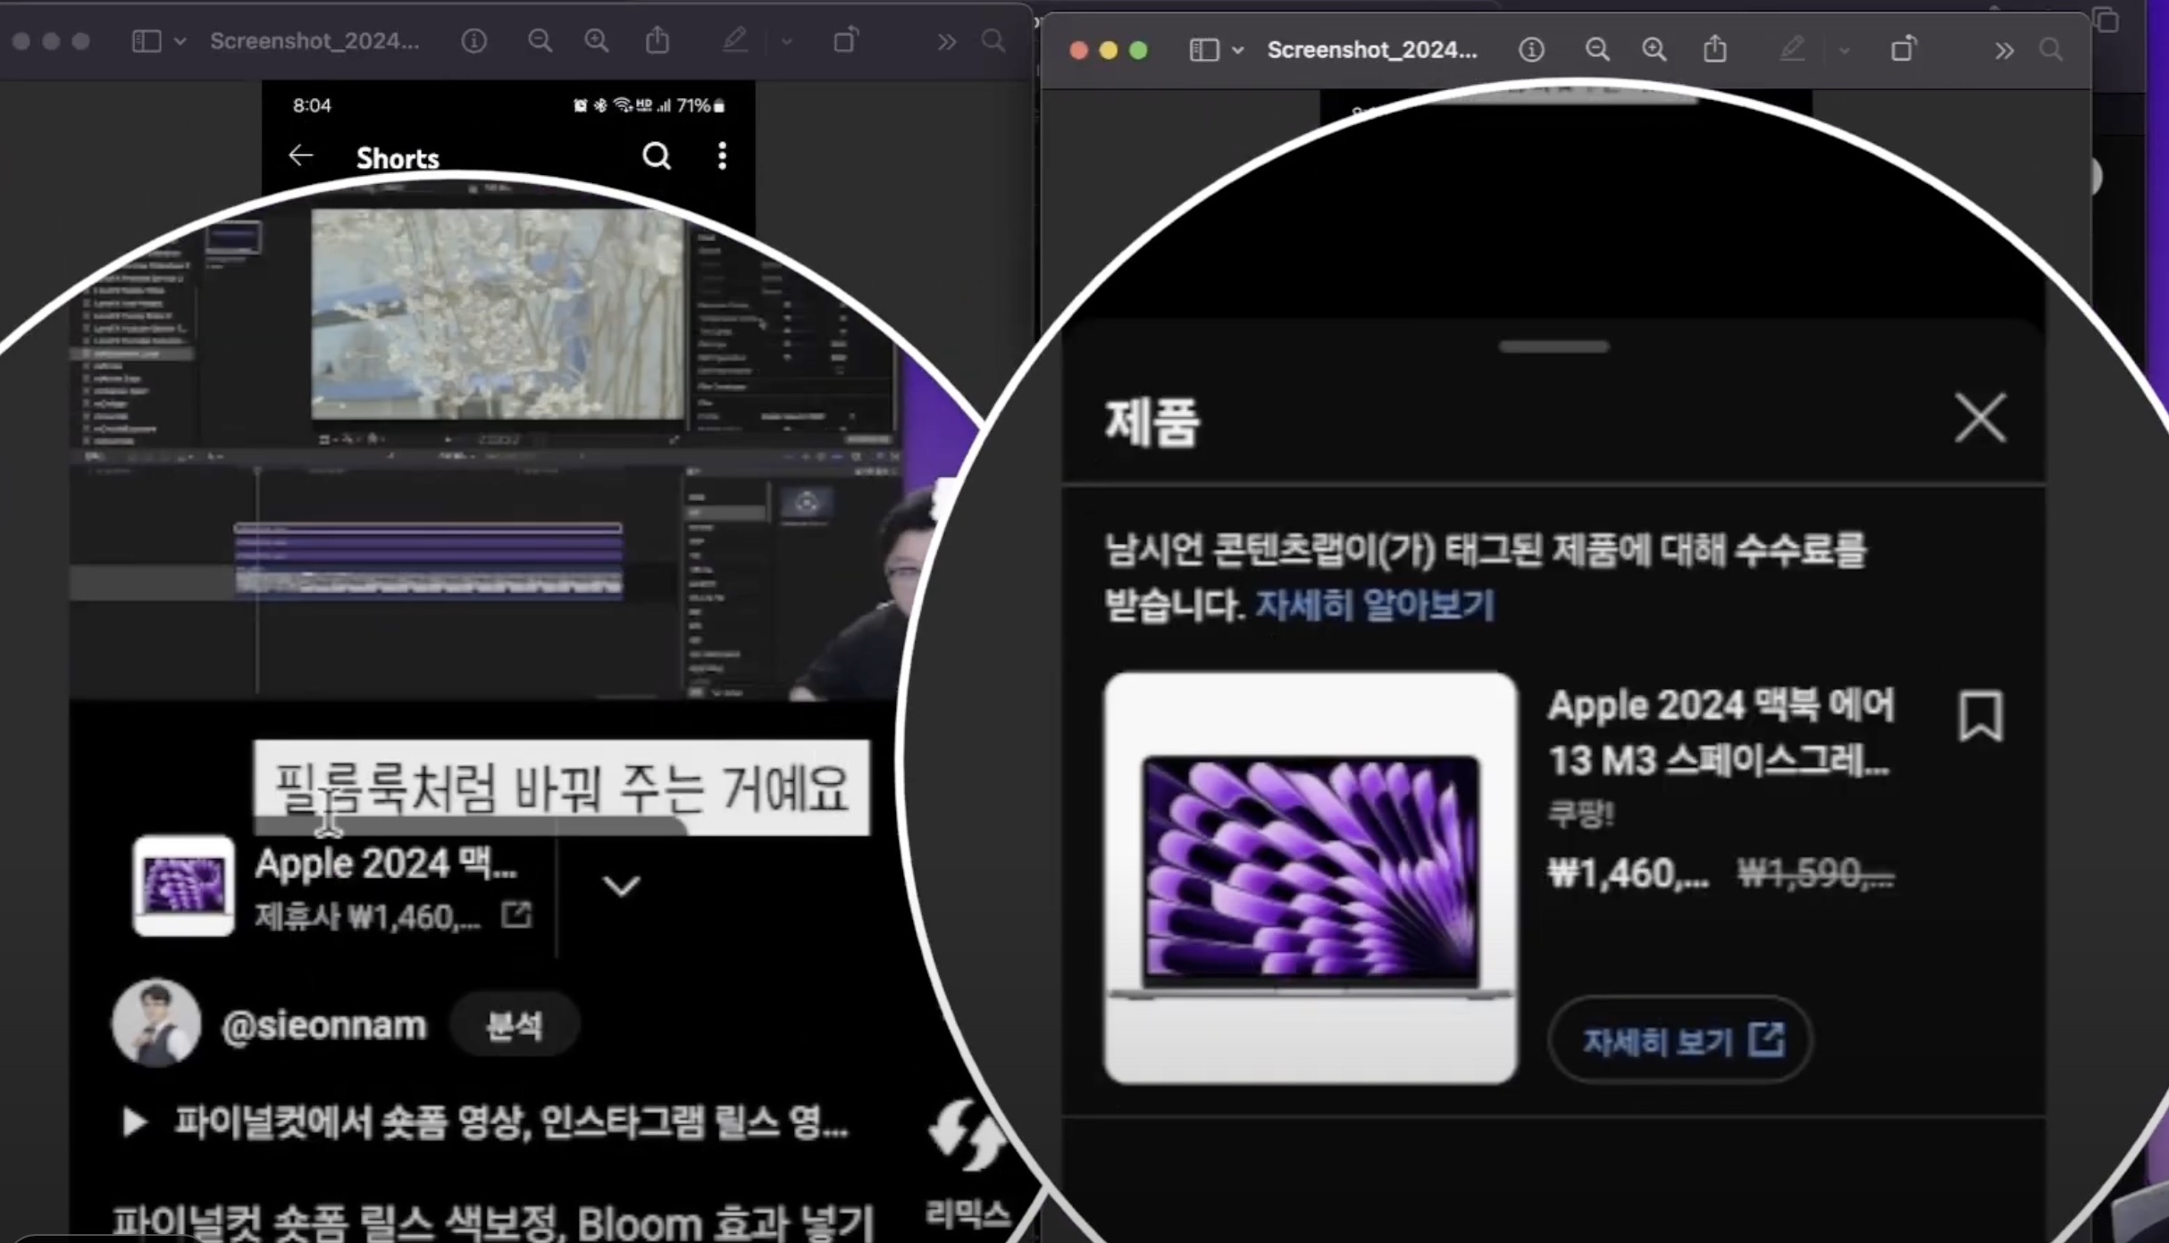
Task: Click the 쿠팡! seller label
Action: [x=1581, y=813]
